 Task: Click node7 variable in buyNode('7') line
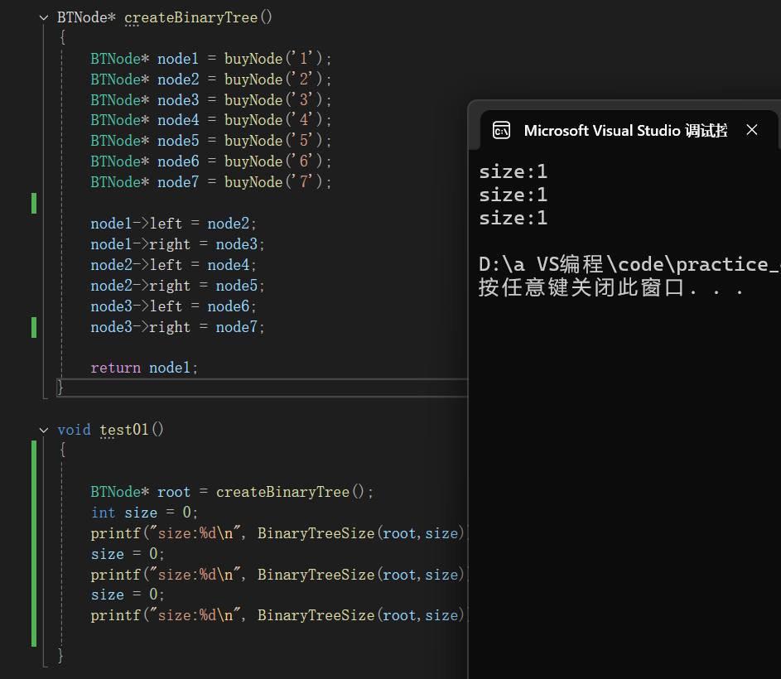(x=178, y=182)
